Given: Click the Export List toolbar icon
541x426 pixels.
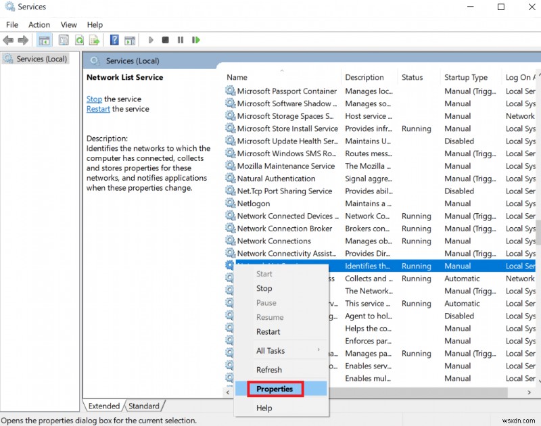Looking at the screenshot, I should click(x=95, y=41).
